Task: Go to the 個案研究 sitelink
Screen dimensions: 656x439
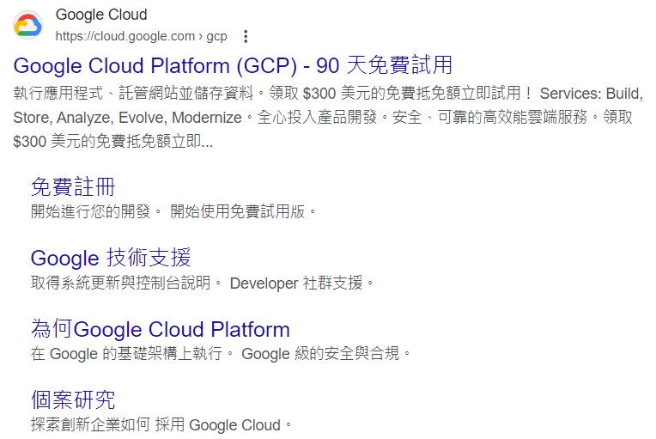Action: (x=73, y=399)
